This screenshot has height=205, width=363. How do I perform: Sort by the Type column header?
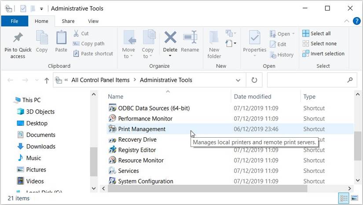point(309,96)
